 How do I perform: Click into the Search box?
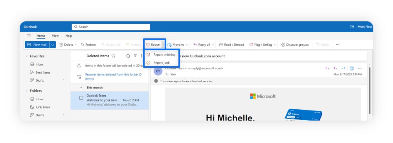click(x=111, y=27)
